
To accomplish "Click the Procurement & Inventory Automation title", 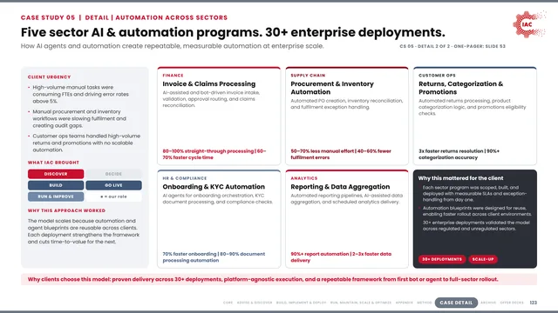I will click(332, 88).
